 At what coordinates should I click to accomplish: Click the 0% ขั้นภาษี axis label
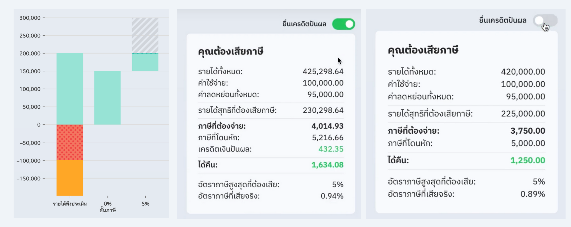[x=108, y=207]
